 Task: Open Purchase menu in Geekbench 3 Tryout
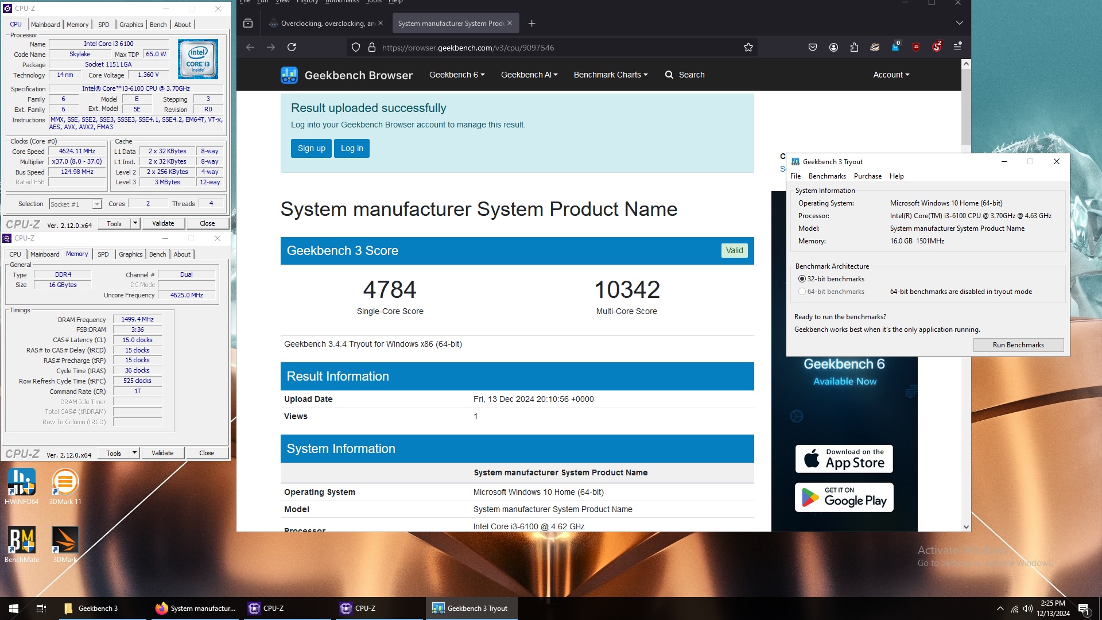pos(867,176)
